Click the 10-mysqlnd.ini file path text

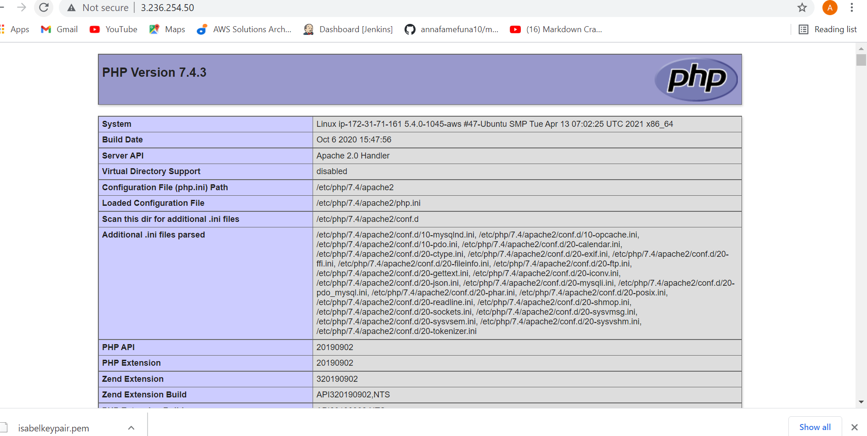pos(395,235)
